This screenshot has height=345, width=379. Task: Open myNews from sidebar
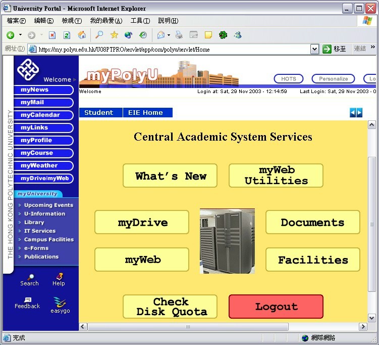[44, 90]
